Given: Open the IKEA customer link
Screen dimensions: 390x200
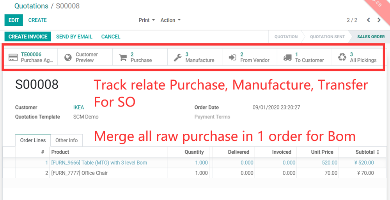Looking at the screenshot, I should (x=78, y=108).
